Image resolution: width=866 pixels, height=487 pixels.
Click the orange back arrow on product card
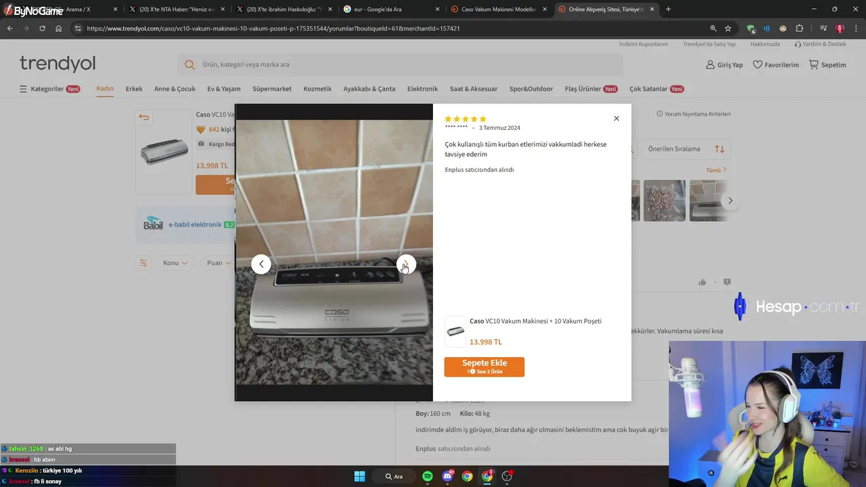click(x=143, y=117)
